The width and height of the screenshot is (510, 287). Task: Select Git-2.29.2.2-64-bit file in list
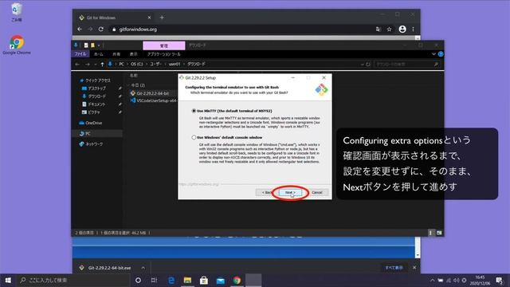coord(152,93)
